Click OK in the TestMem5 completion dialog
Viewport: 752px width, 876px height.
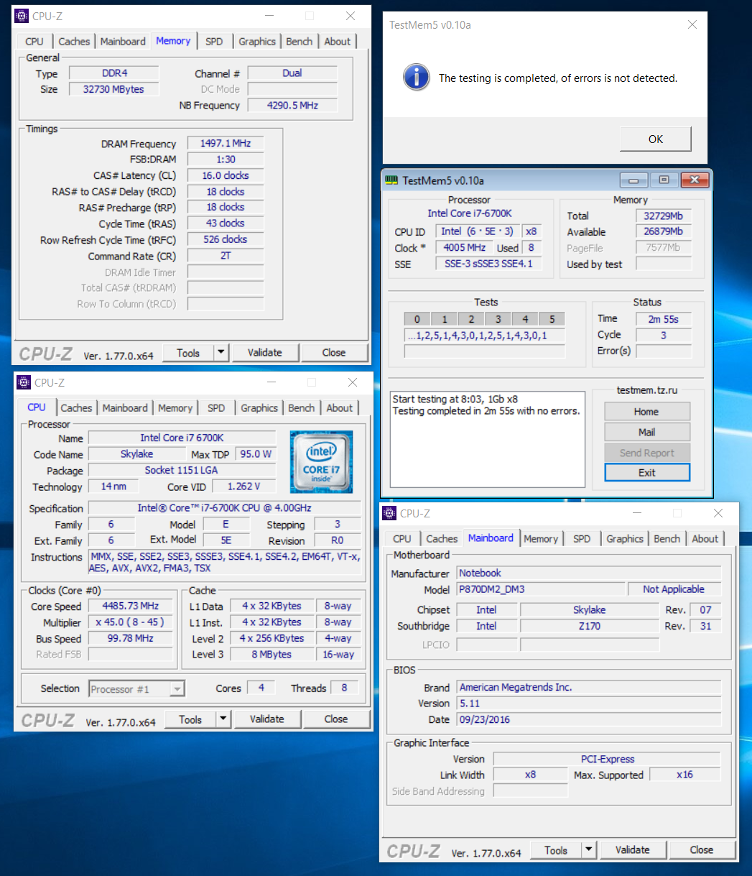(x=656, y=139)
